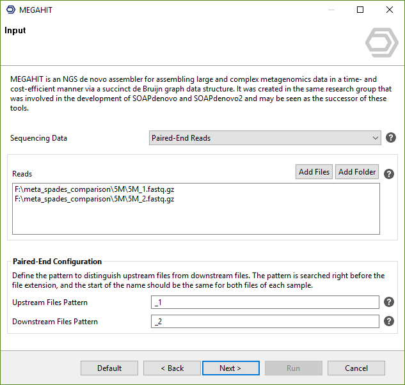Close the MEGAHIT window
The image size is (405, 385).
pyautogui.click(x=389, y=10)
